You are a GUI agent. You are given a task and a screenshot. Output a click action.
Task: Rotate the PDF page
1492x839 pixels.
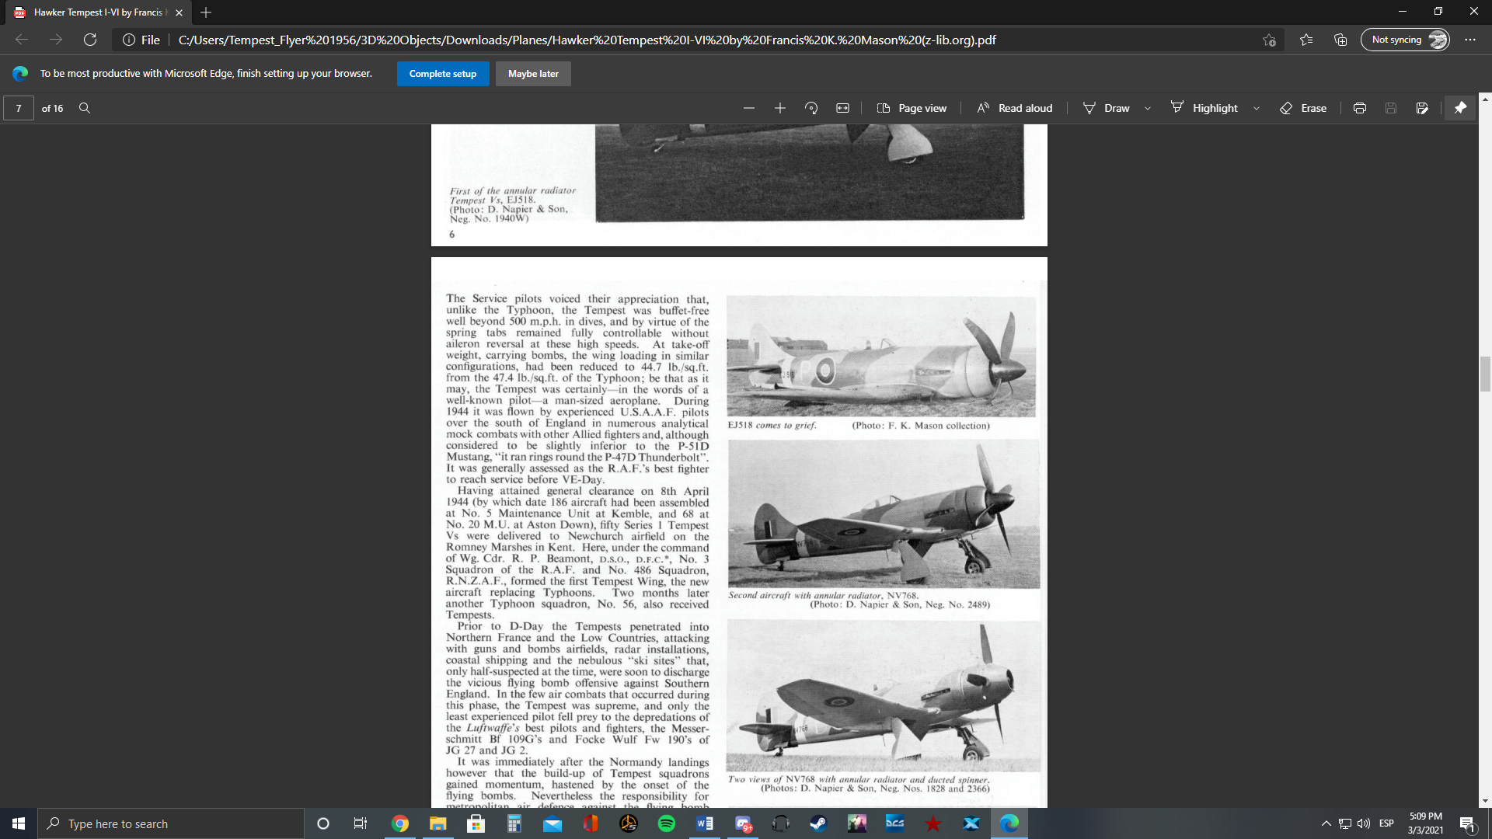(811, 108)
